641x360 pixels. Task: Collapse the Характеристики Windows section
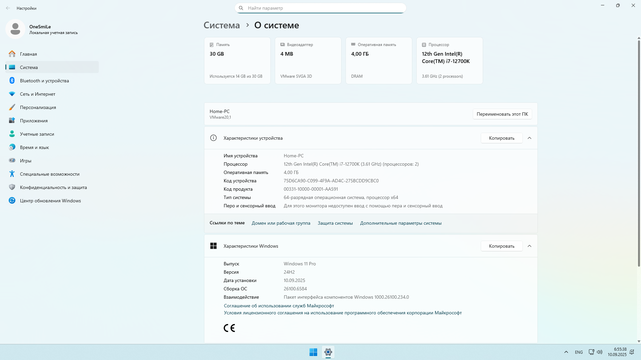(529, 246)
